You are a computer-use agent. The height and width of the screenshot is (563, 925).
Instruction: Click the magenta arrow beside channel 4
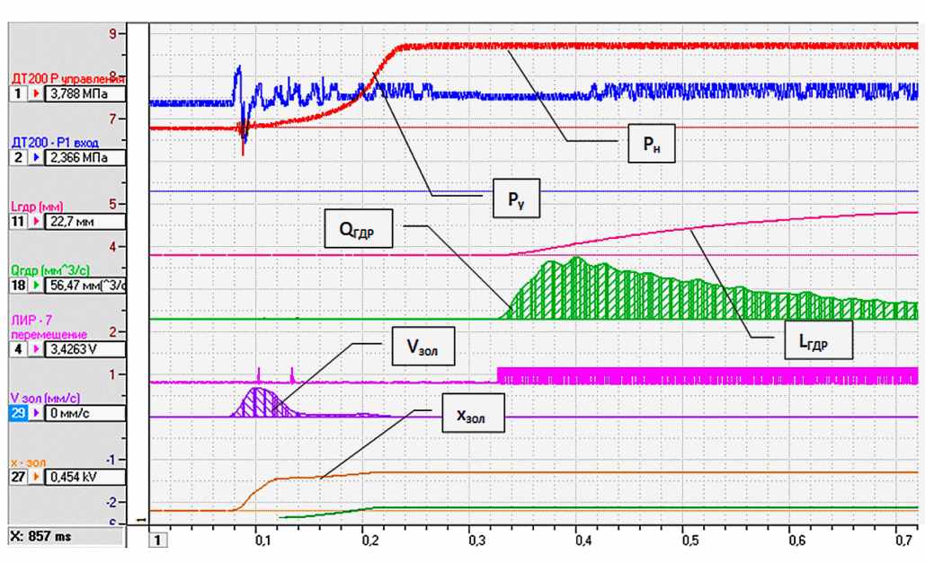38,349
